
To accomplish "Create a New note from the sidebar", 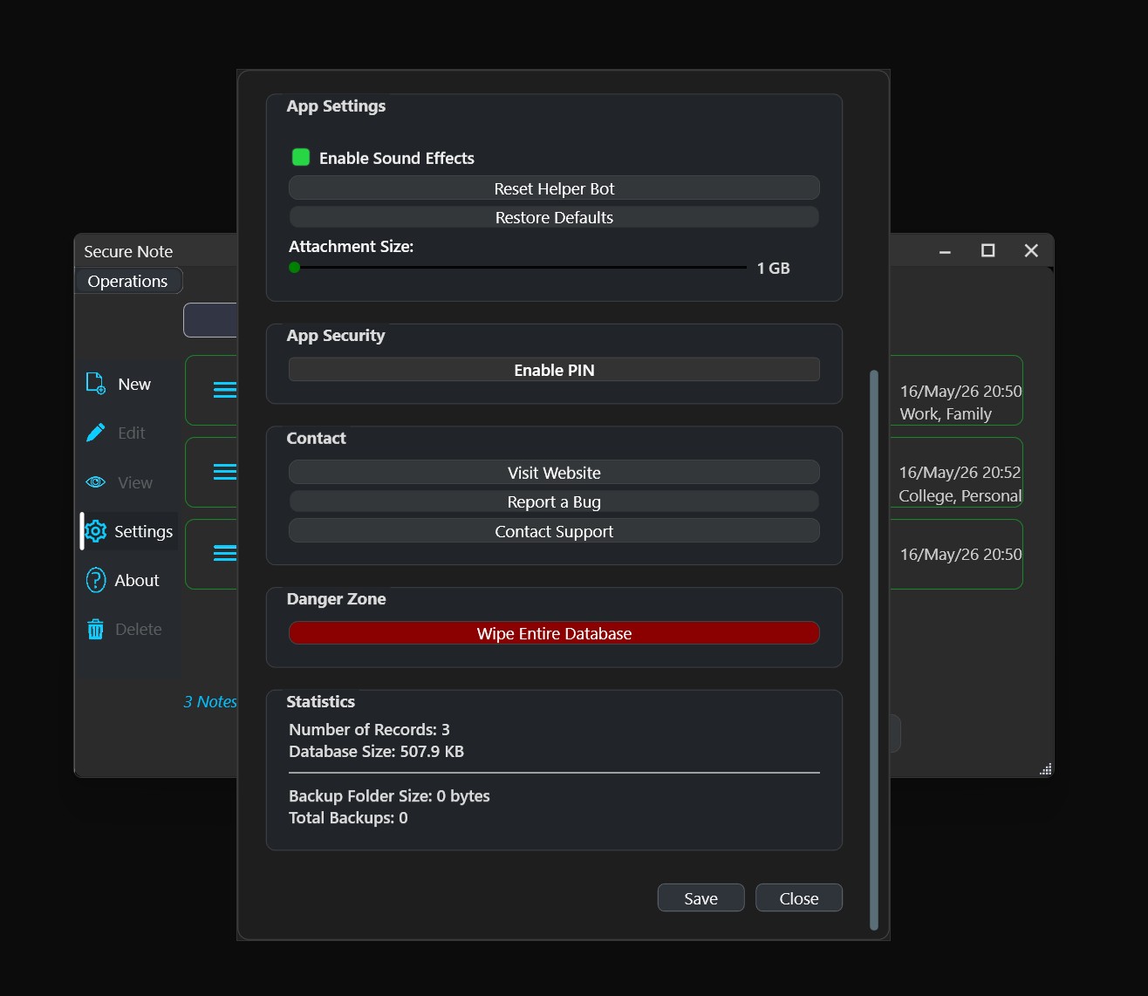I will pyautogui.click(x=119, y=384).
